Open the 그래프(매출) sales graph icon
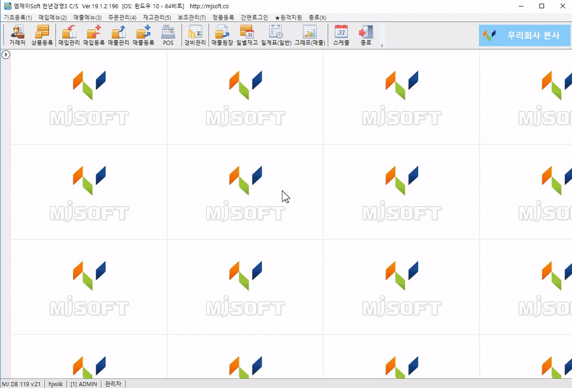Screen dimensions: 572x388 coord(310,35)
